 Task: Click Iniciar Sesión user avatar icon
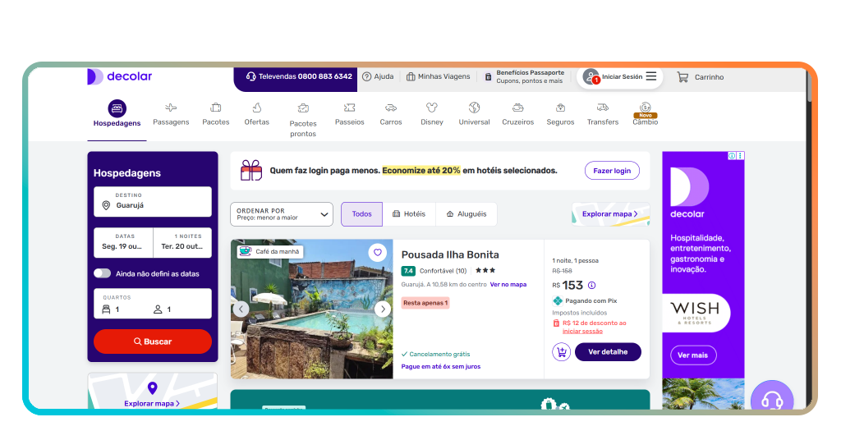pos(591,76)
